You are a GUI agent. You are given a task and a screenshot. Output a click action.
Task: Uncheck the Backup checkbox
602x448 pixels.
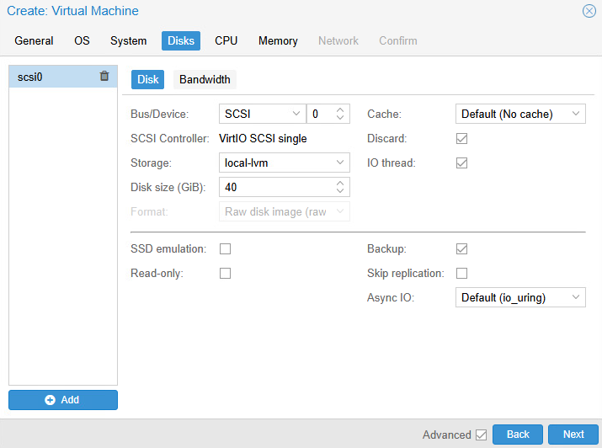461,249
